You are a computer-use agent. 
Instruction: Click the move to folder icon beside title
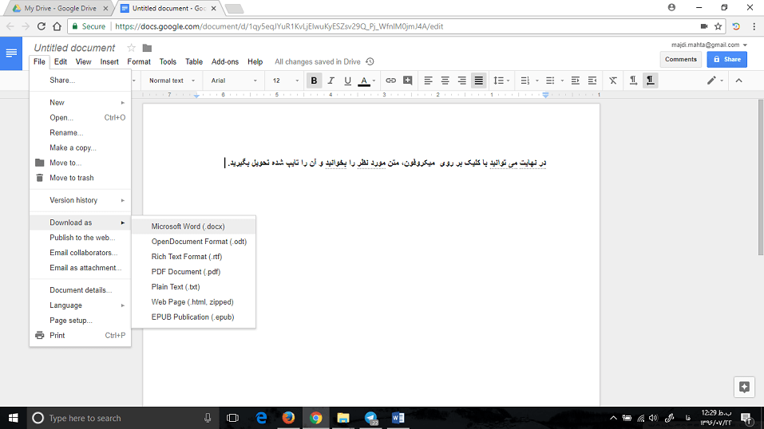point(147,48)
